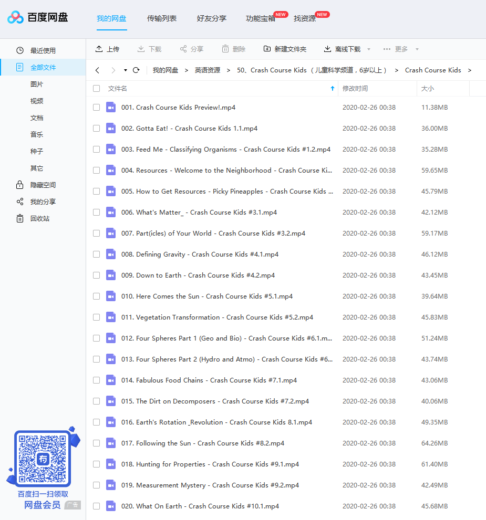Click the new folder (新建文件夹) icon
This screenshot has width=486, height=520.
click(x=267, y=49)
